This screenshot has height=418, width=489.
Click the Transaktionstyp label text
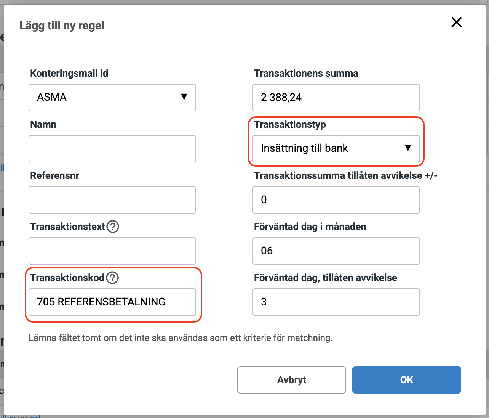tap(290, 125)
